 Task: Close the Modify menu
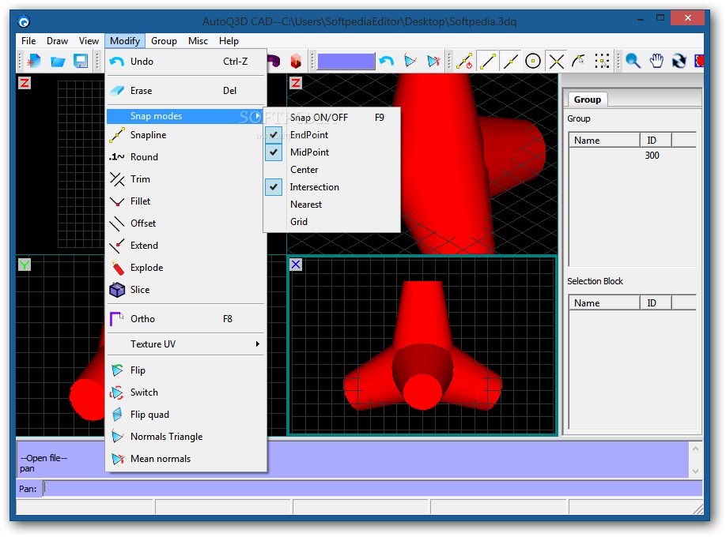coord(125,41)
